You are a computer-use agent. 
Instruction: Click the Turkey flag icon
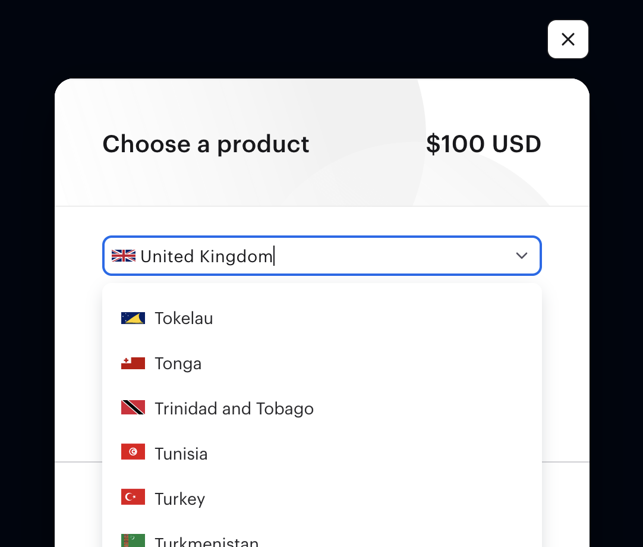coord(133,496)
